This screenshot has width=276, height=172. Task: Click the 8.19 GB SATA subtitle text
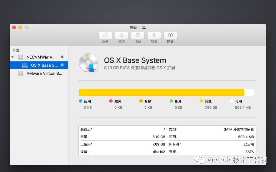140,68
